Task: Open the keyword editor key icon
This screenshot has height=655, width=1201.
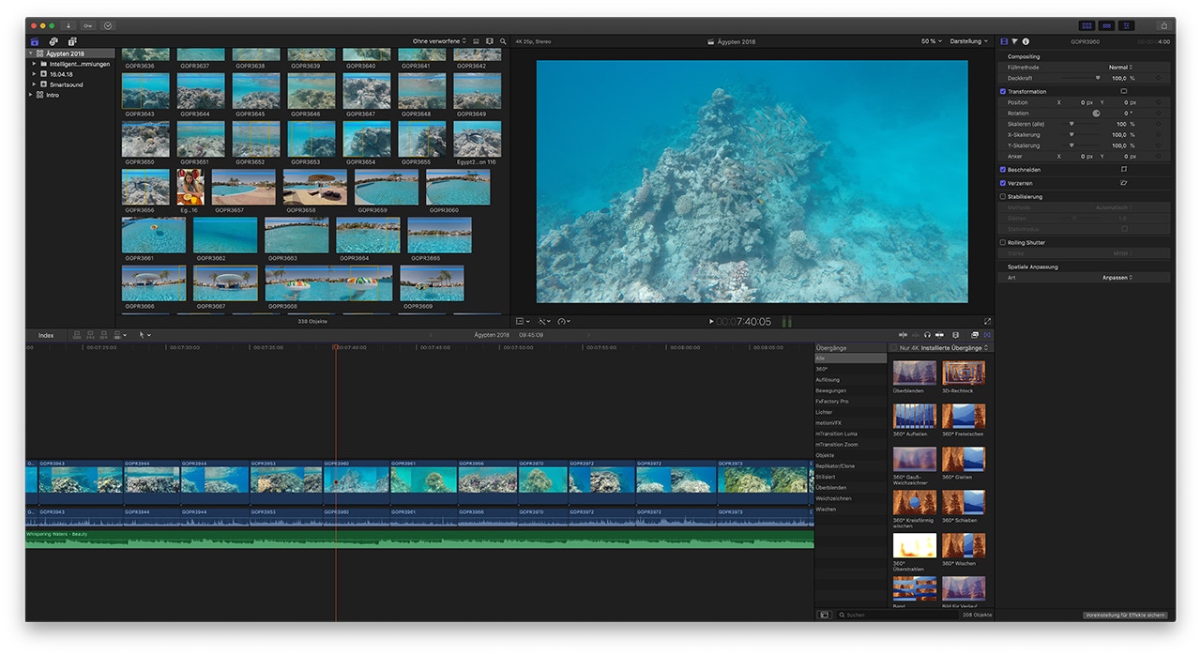Action: 87,25
